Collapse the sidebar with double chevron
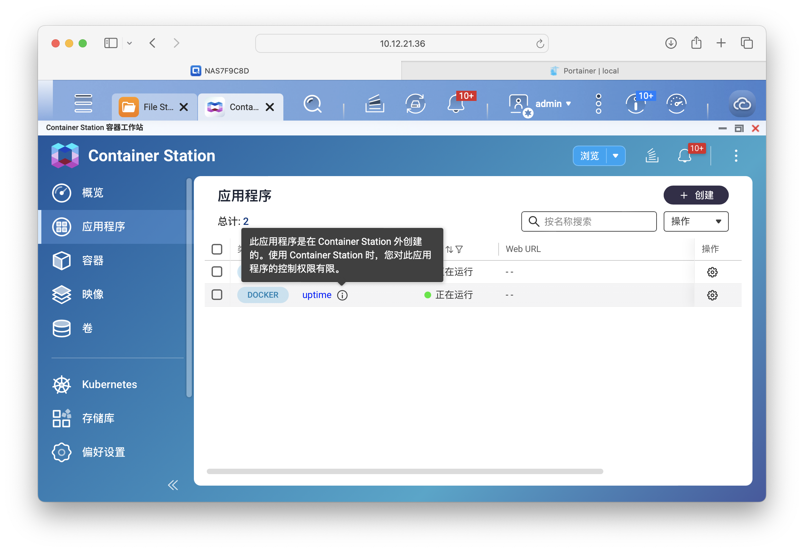Screen dimensions: 804x552 (173, 485)
